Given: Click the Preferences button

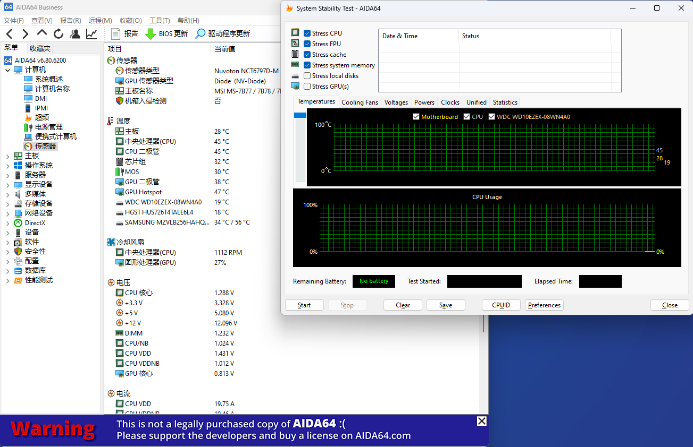Looking at the screenshot, I should [x=544, y=305].
